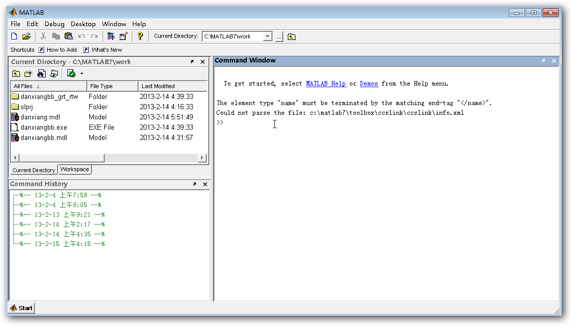Open Simulink library icon
This screenshot has width=572, height=326.
pyautogui.click(x=110, y=36)
